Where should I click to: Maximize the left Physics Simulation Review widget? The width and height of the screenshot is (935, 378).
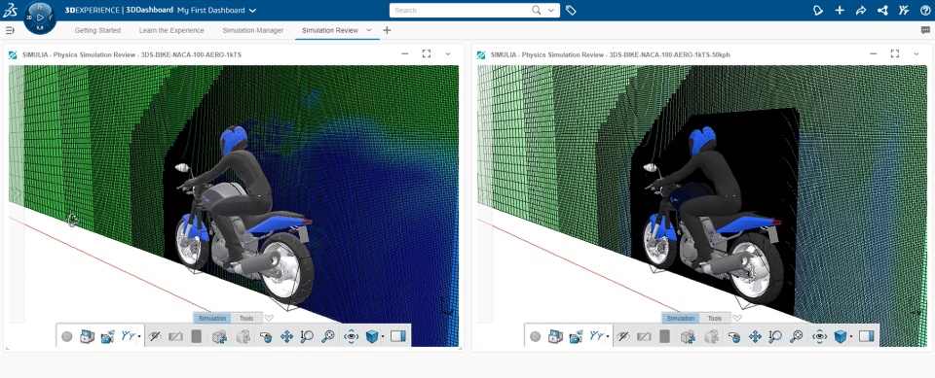click(x=427, y=53)
